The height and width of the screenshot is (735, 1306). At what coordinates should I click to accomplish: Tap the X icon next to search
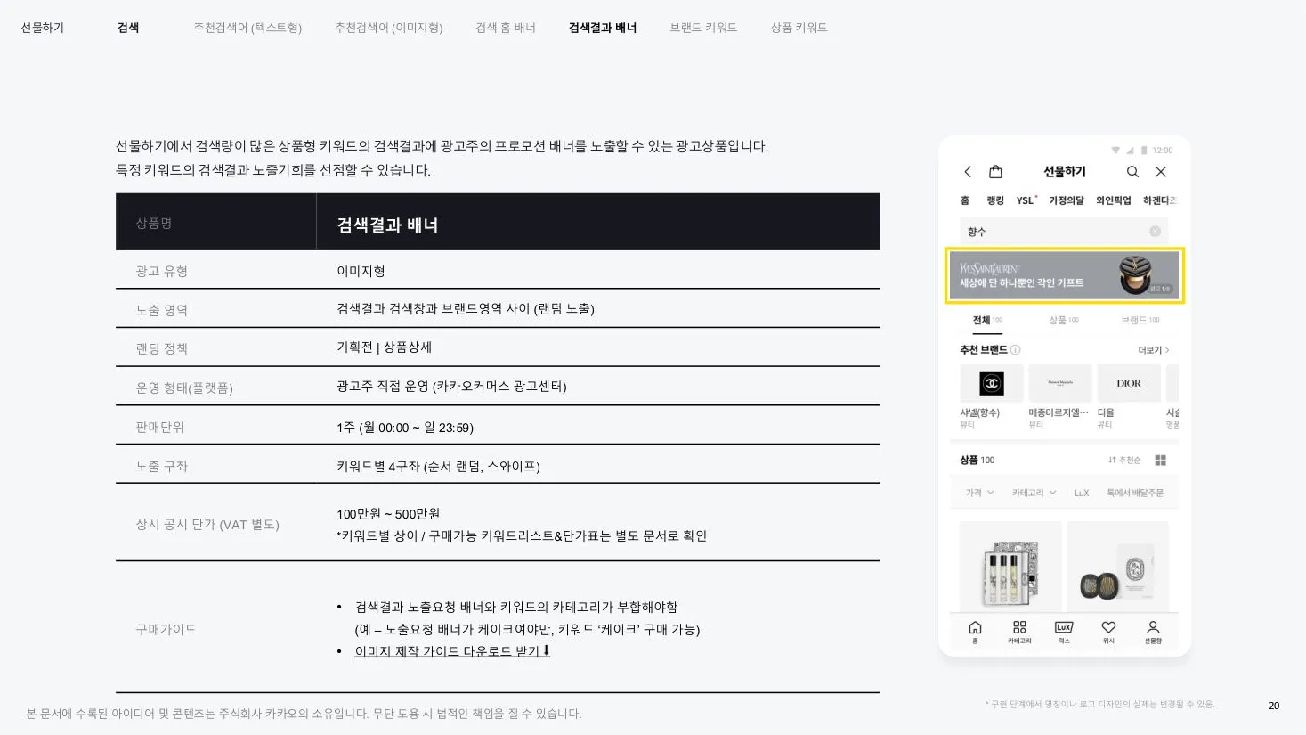1161,172
